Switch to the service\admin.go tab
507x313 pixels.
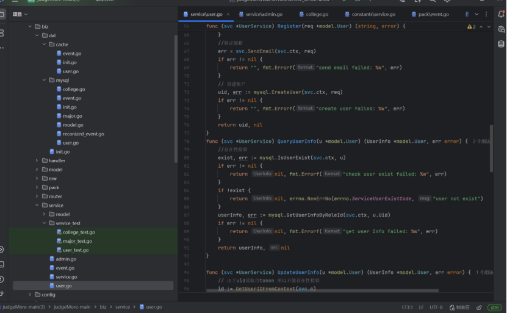(x=261, y=14)
